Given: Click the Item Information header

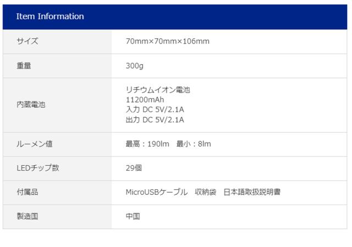Looking at the screenshot, I should click(50, 16).
